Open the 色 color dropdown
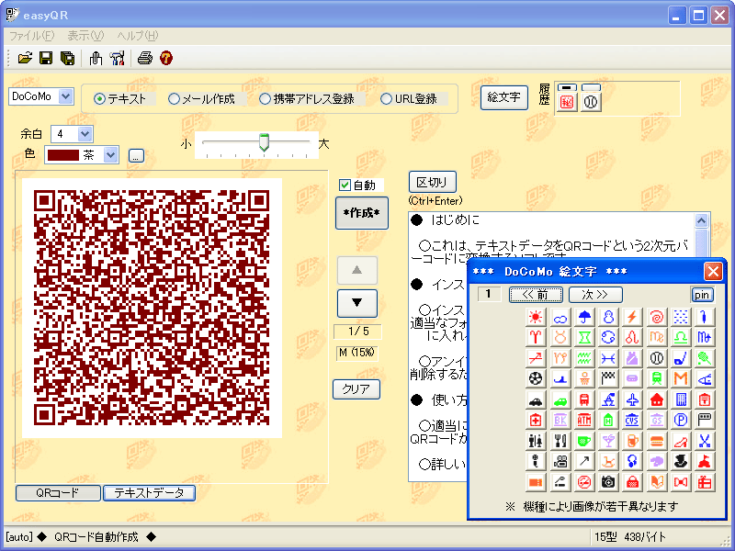The width and height of the screenshot is (735, 551). [110, 155]
